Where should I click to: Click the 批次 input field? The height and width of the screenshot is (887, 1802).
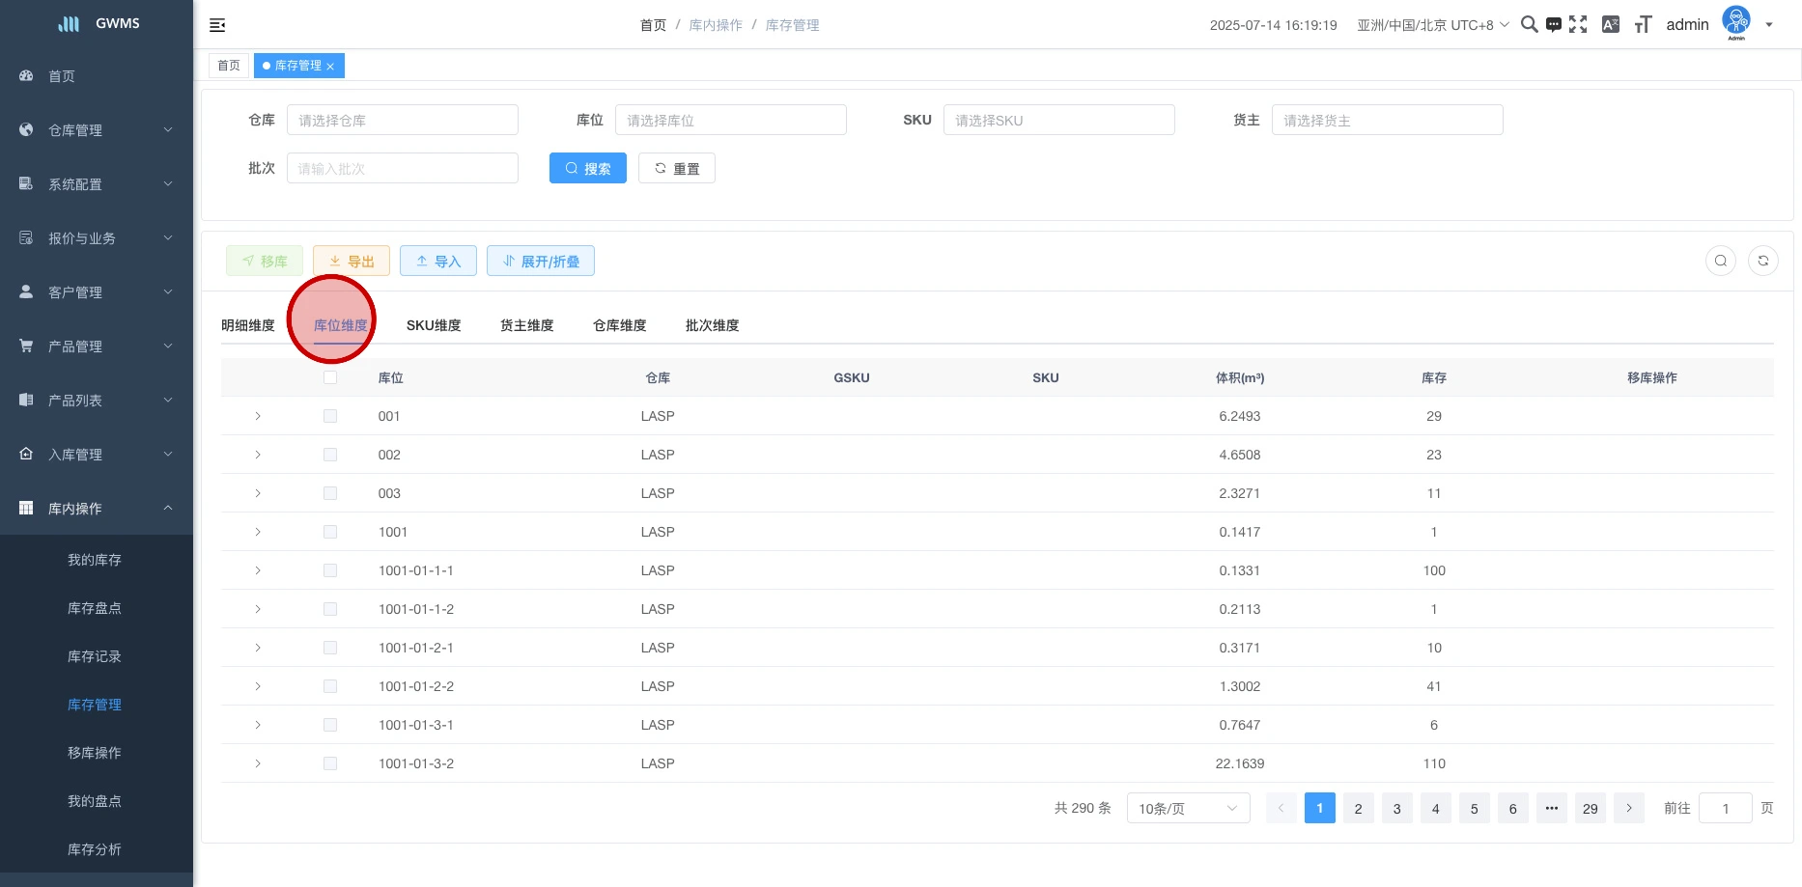pyautogui.click(x=402, y=168)
